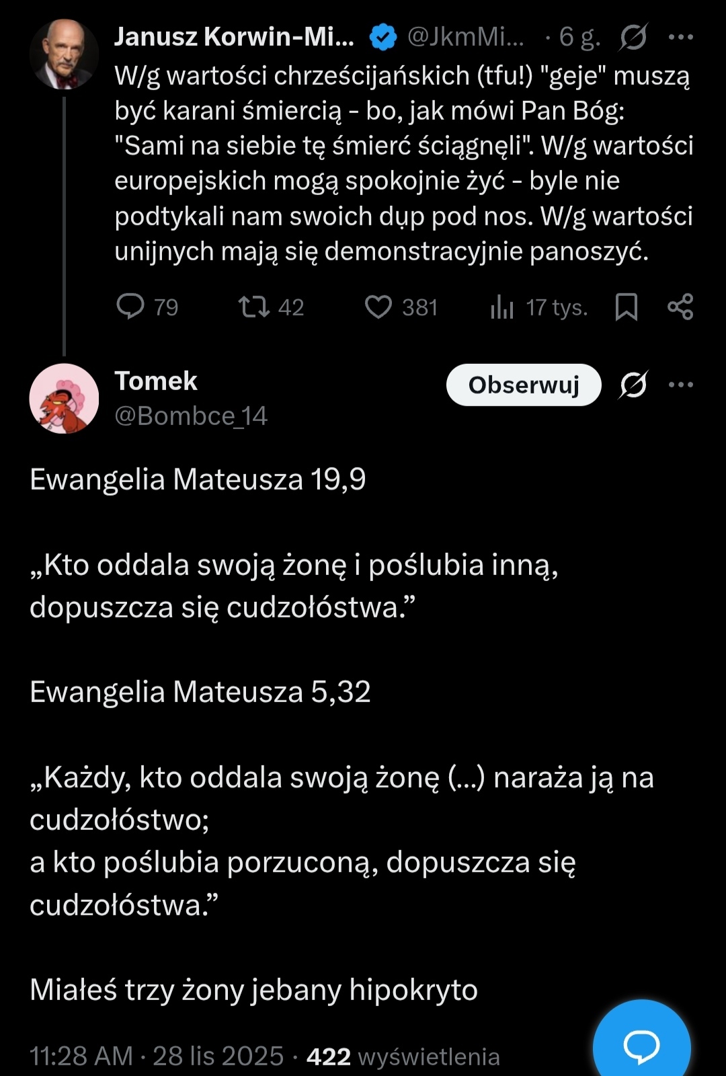Image resolution: width=726 pixels, height=1076 pixels.
Task: Like the post with 381 hearts
Action: coord(378,307)
